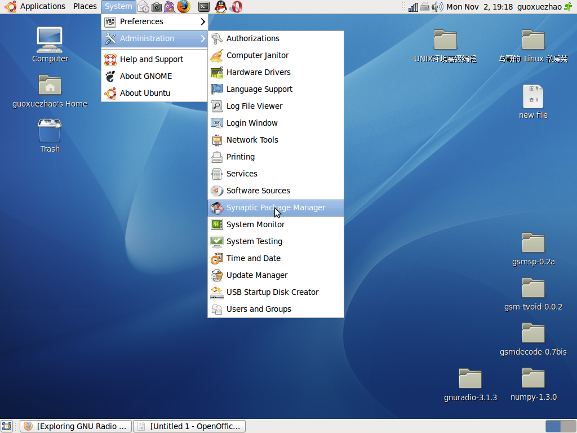Switch to the first workspace
The image size is (577, 433).
click(553, 426)
